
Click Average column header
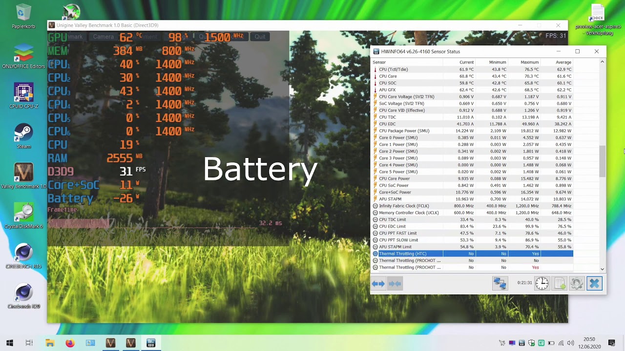click(x=557, y=62)
